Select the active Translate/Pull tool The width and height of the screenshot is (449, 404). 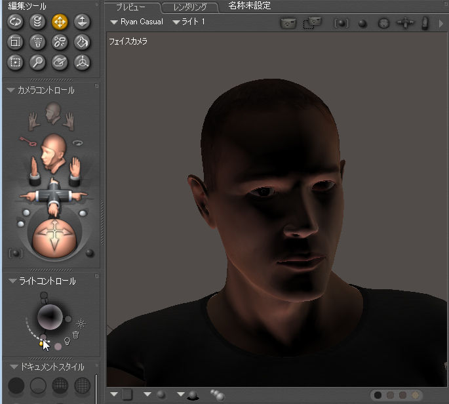coord(60,21)
